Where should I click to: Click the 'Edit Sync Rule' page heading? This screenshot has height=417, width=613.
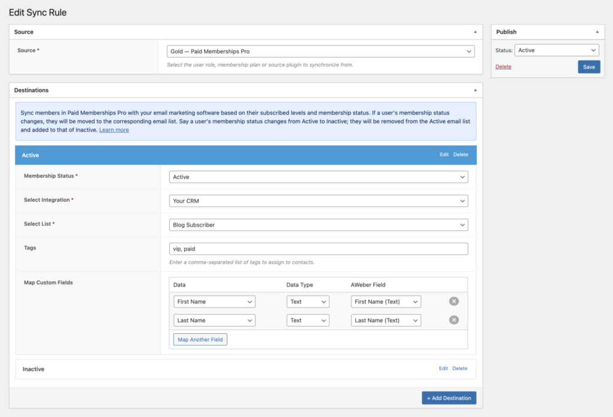[38, 13]
